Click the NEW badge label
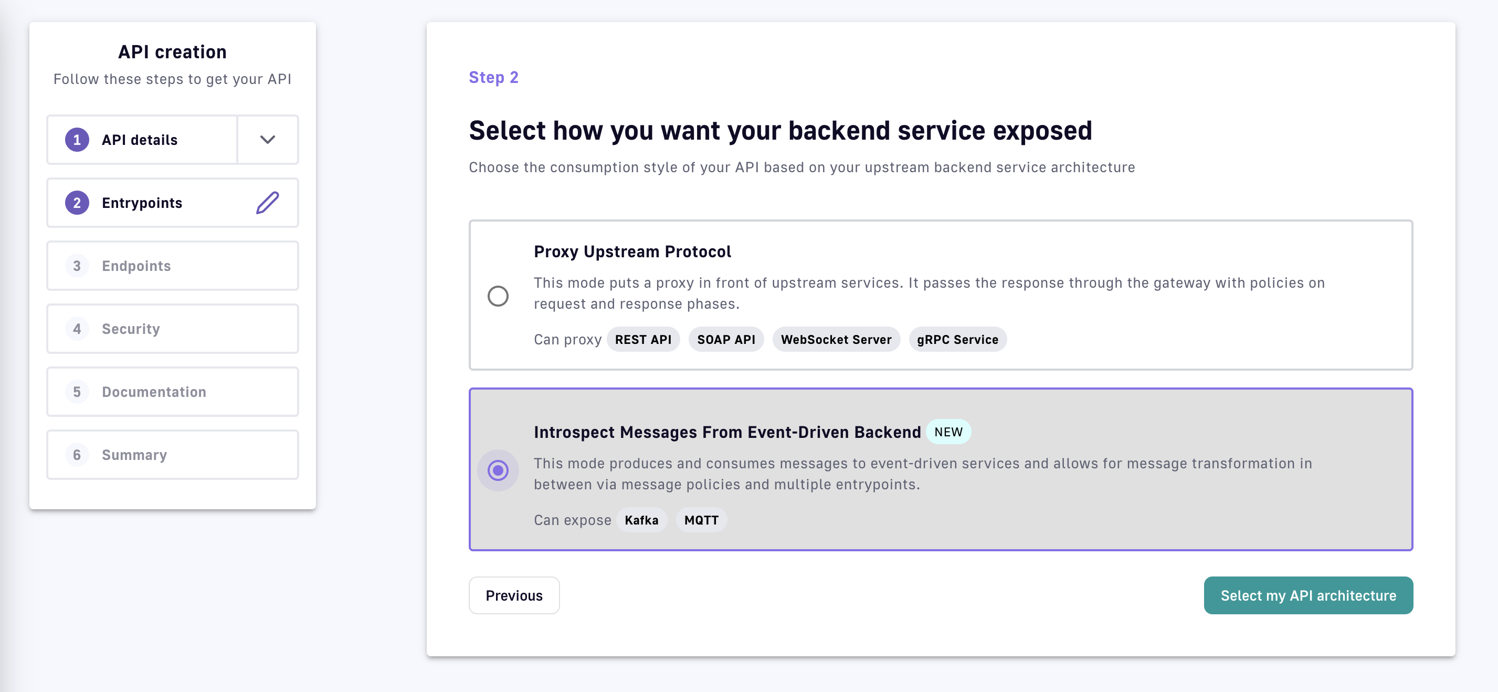Screen dimensions: 1498x692 pos(948,432)
